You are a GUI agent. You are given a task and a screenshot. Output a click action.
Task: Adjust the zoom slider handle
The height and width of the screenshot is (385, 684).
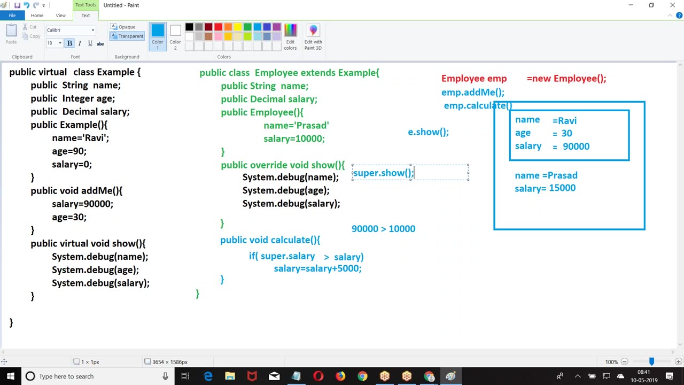click(x=651, y=362)
